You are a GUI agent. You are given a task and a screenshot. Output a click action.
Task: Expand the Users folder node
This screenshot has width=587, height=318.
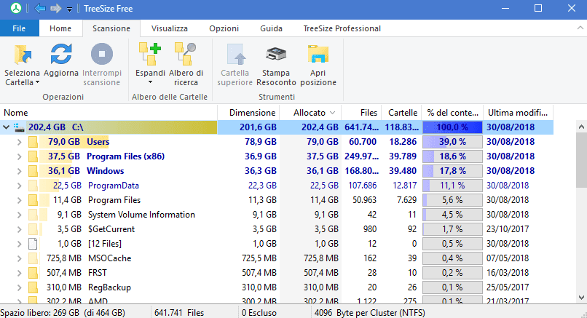[x=19, y=142]
